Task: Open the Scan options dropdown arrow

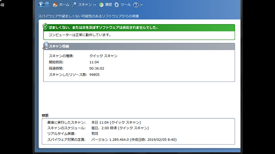Action: [95, 5]
